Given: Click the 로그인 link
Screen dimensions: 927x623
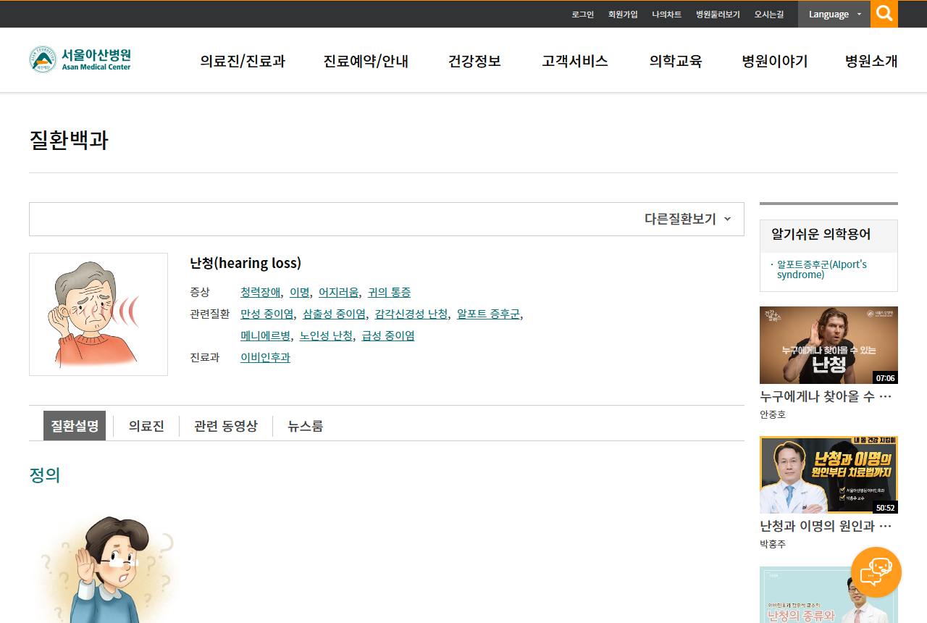Looking at the screenshot, I should 583,14.
